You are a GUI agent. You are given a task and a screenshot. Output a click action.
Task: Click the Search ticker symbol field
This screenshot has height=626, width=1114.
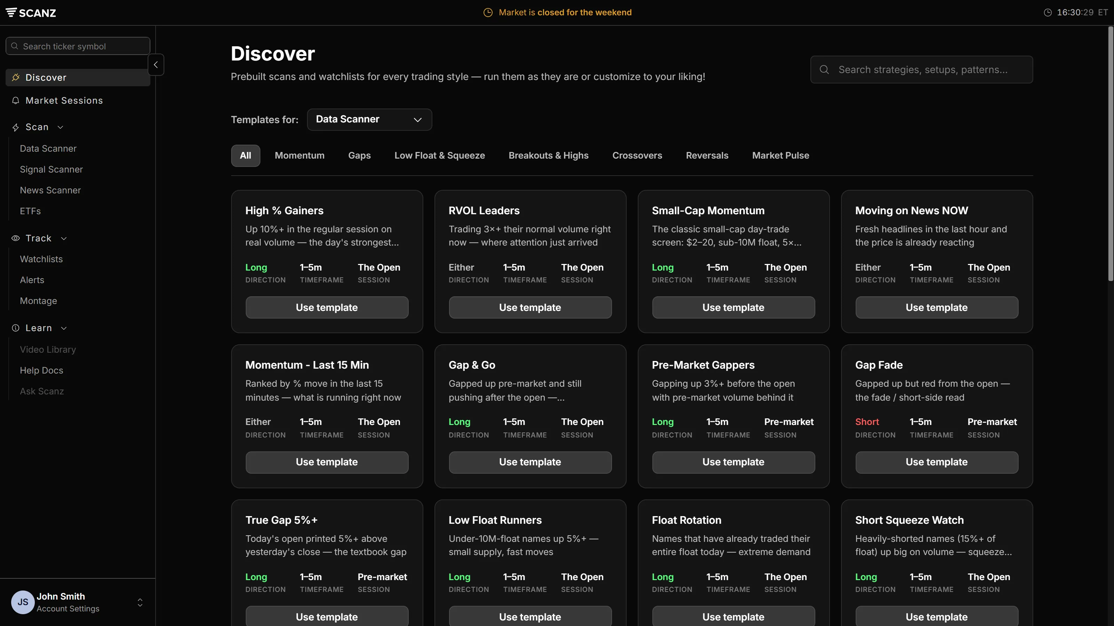78,46
